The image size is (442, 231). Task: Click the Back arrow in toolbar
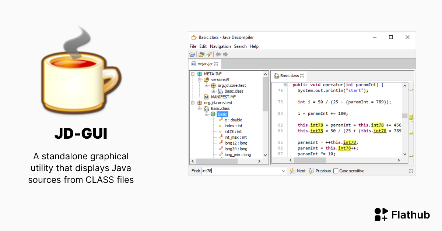point(218,54)
